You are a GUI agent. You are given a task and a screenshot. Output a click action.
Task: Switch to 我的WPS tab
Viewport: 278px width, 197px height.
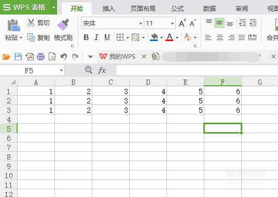(x=117, y=57)
